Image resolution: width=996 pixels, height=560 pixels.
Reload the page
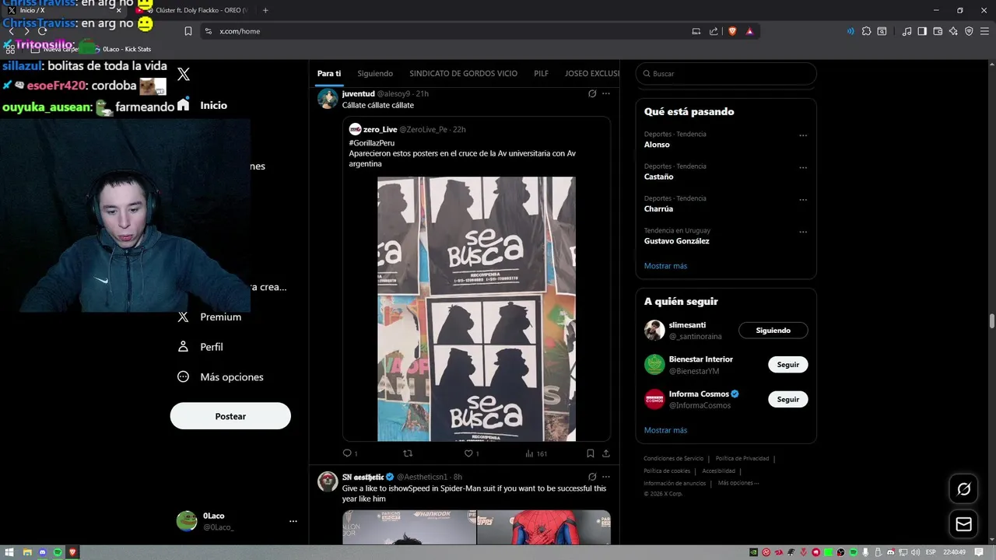click(42, 31)
